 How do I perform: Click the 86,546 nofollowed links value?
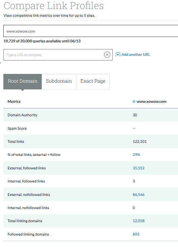139,195
